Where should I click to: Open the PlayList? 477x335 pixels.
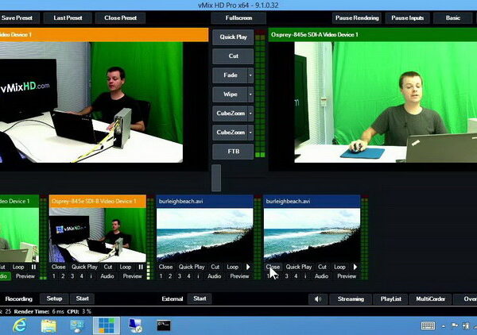(x=391, y=299)
